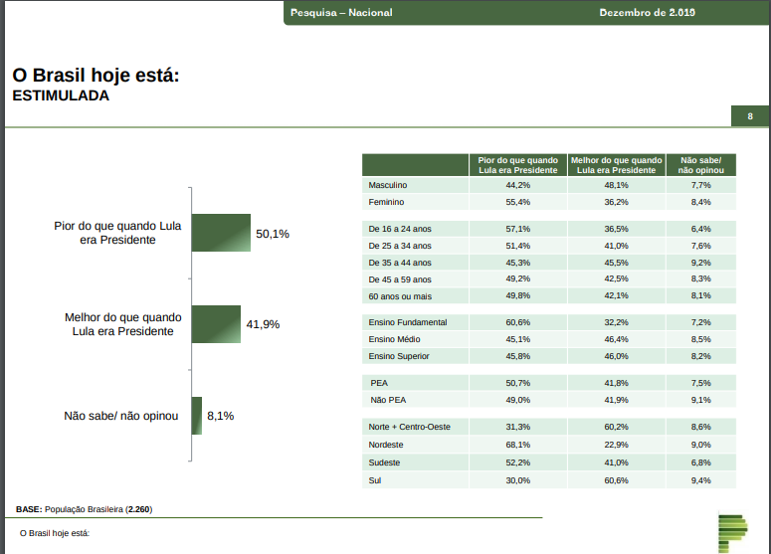This screenshot has height=554, width=771.
Task: Click the 'O Brasil hoje está:' title
Action: (x=95, y=76)
